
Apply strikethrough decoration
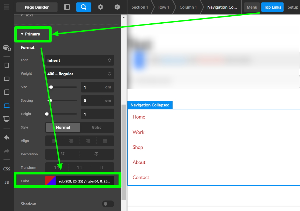pos(97,154)
